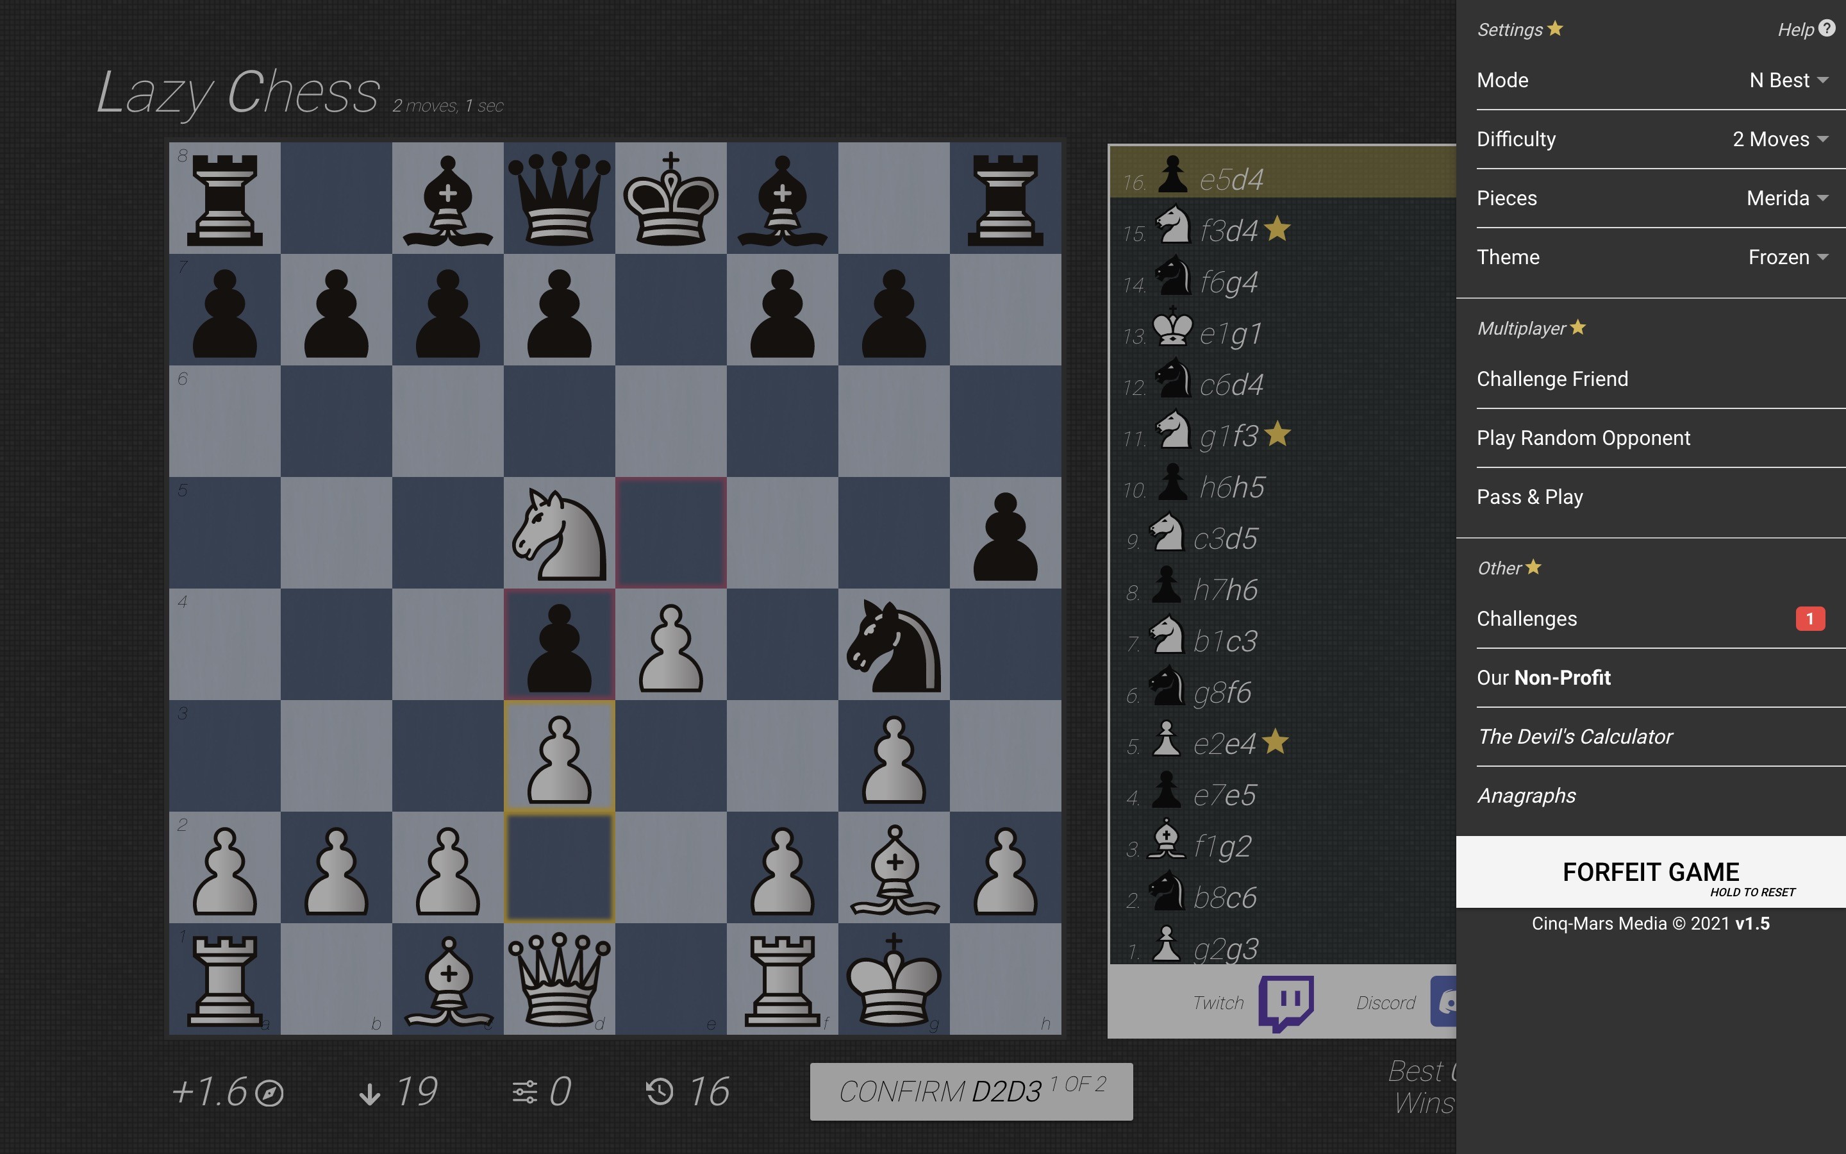The width and height of the screenshot is (1846, 1154).
Task: Open the Discord link icon
Action: tap(1445, 1002)
